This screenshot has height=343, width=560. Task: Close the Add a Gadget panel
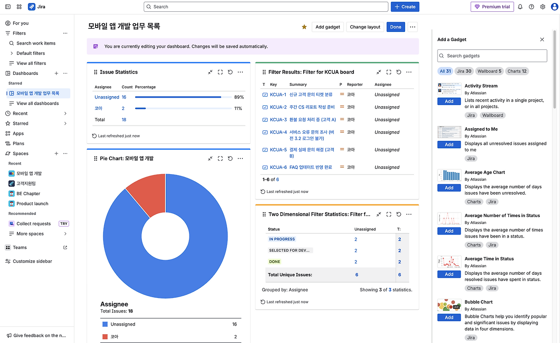[542, 39]
